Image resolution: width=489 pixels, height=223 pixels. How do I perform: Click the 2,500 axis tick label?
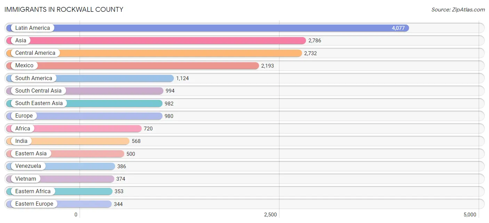[x=270, y=215]
